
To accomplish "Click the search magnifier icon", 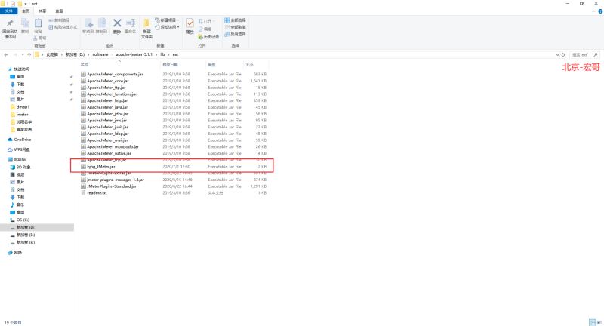I will 596,54.
